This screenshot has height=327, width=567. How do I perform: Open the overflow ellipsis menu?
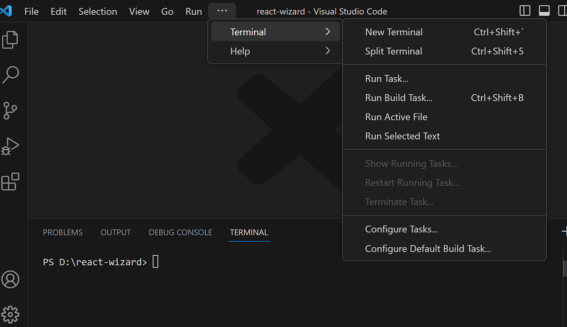(x=222, y=10)
